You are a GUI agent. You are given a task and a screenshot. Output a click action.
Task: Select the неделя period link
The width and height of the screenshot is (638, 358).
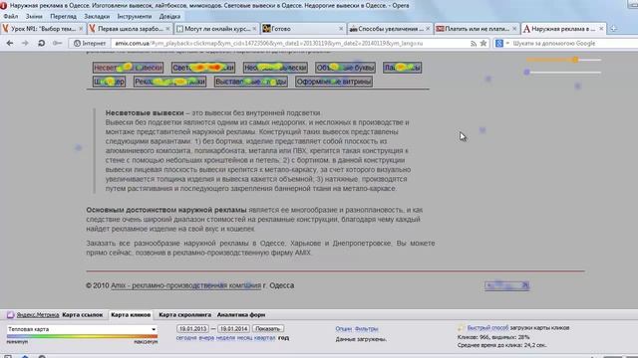[225, 338]
